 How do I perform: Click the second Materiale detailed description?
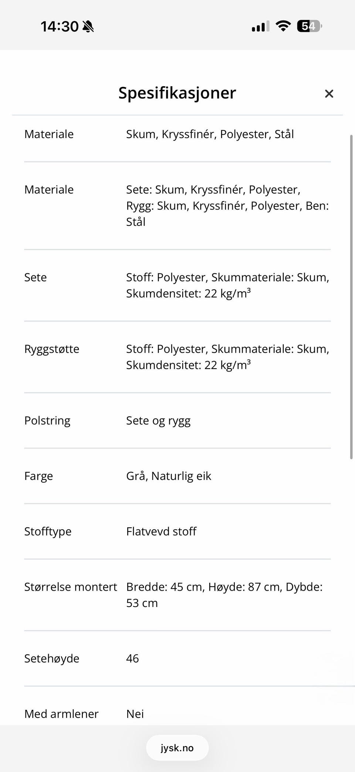coord(227,206)
